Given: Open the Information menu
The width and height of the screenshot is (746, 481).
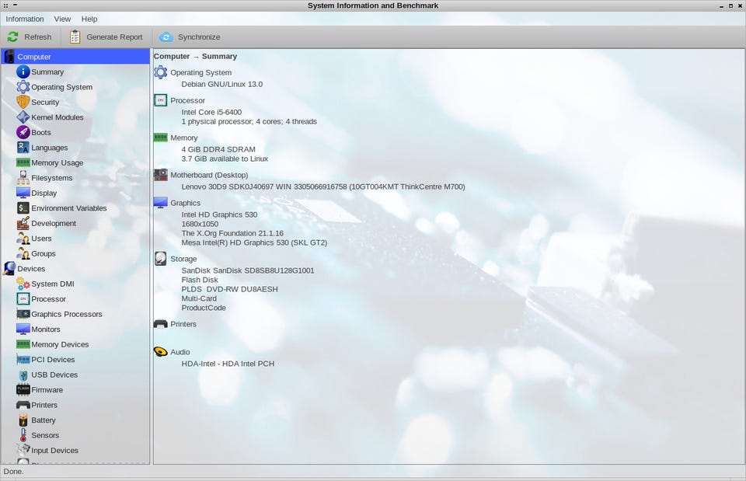Looking at the screenshot, I should click(25, 19).
